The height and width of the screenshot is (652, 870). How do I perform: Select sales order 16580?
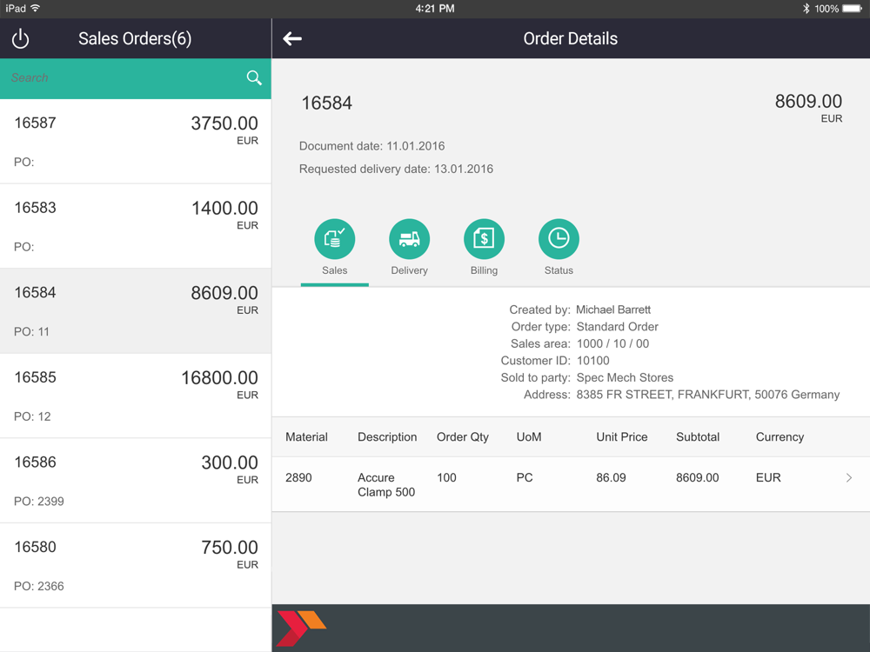pos(136,566)
